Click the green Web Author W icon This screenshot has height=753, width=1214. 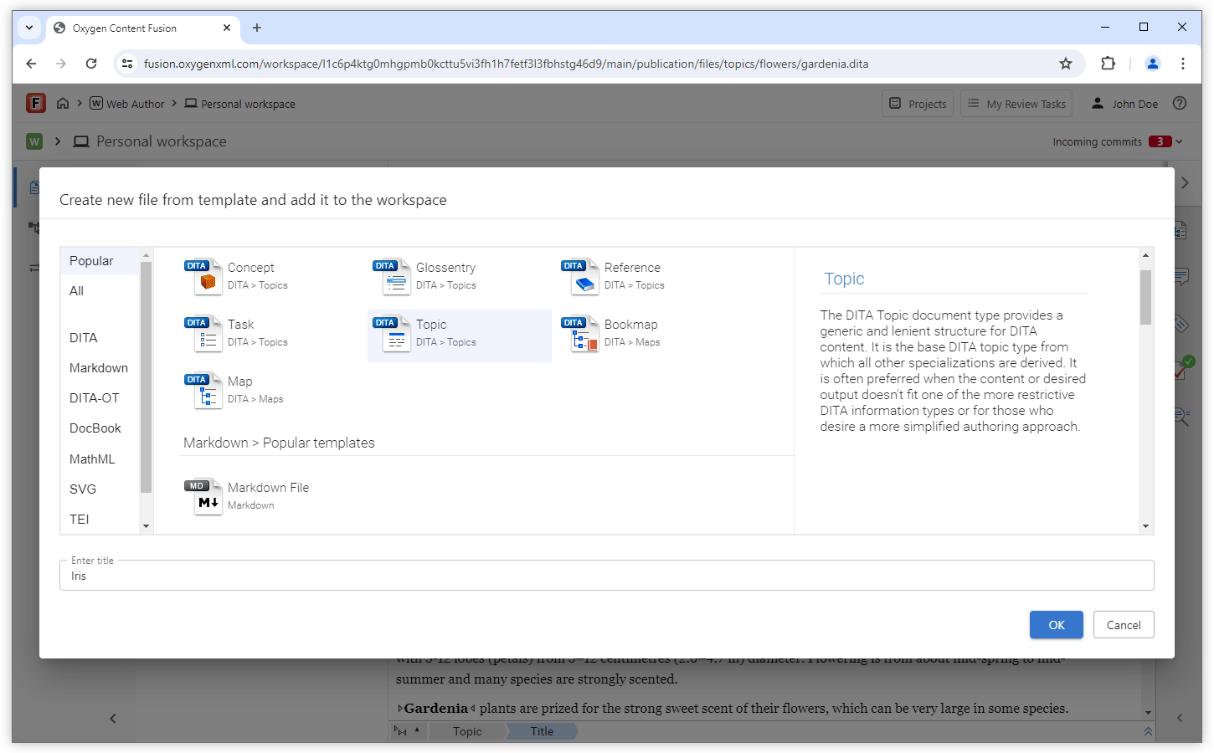tap(34, 141)
